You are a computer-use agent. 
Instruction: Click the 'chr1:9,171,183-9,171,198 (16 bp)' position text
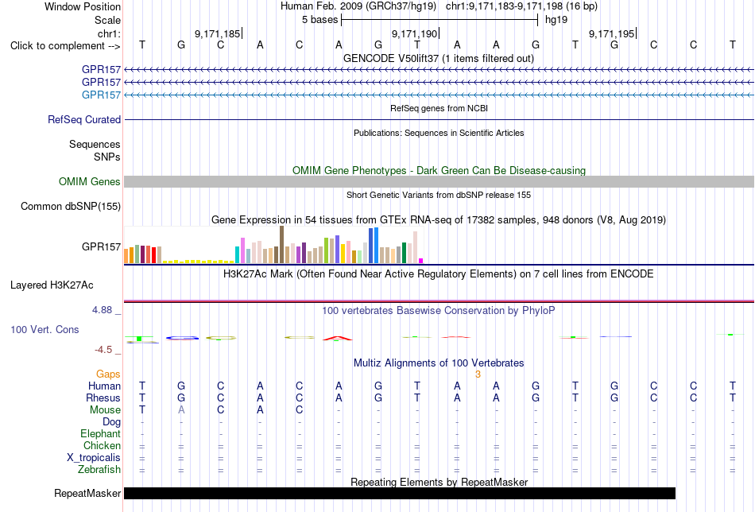tap(521, 6)
